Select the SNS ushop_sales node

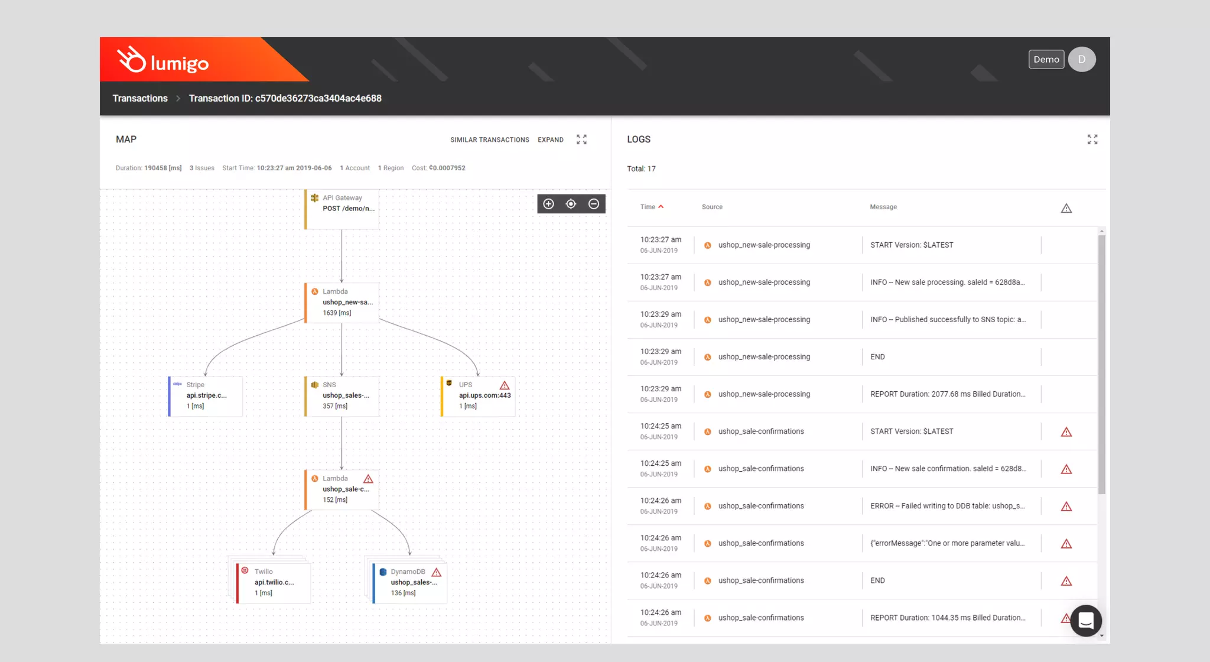(x=342, y=395)
